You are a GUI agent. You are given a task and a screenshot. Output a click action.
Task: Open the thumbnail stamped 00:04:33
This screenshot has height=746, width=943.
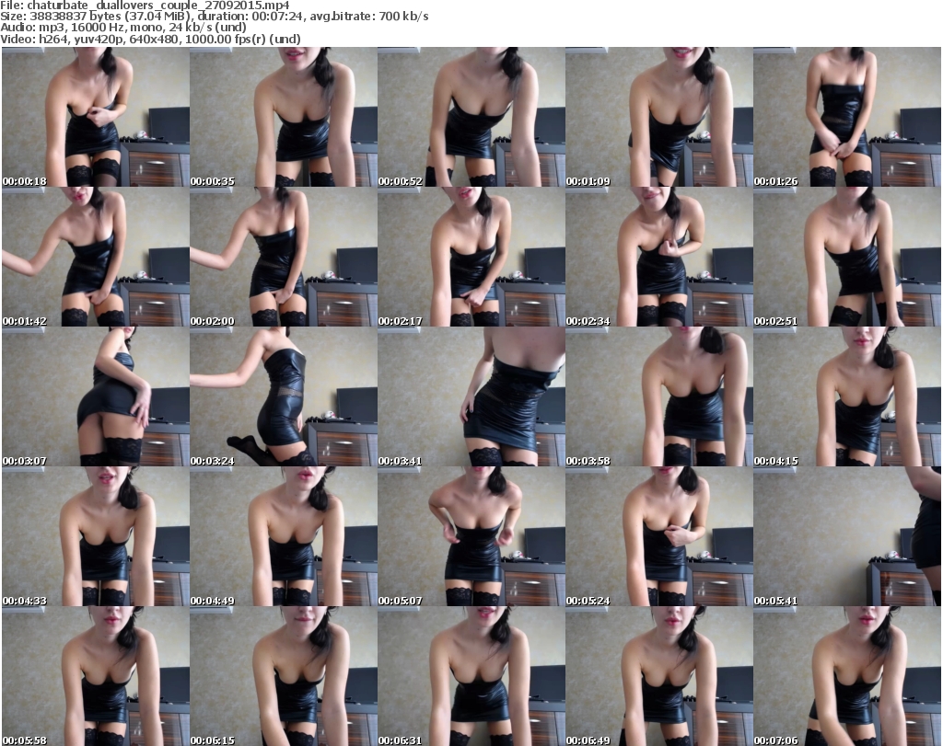pyautogui.click(x=96, y=536)
